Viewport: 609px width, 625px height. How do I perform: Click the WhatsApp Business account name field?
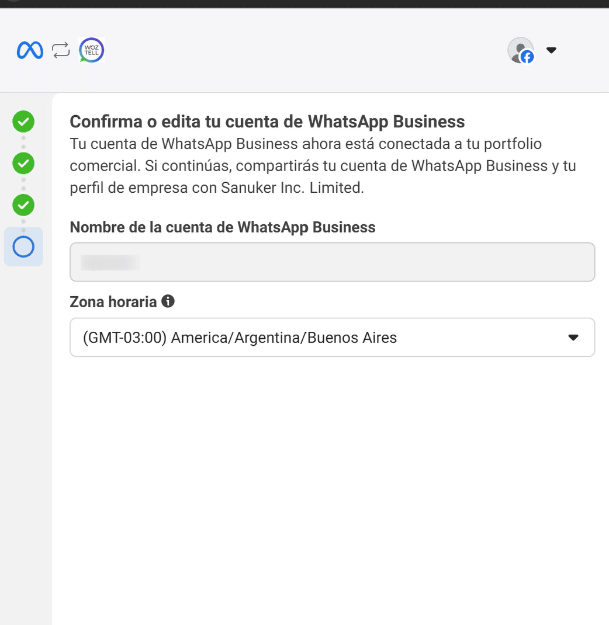tap(332, 262)
